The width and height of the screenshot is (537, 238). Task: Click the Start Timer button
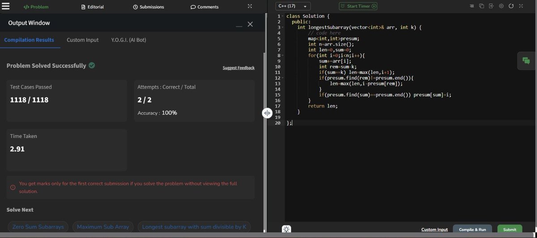tap(358, 6)
